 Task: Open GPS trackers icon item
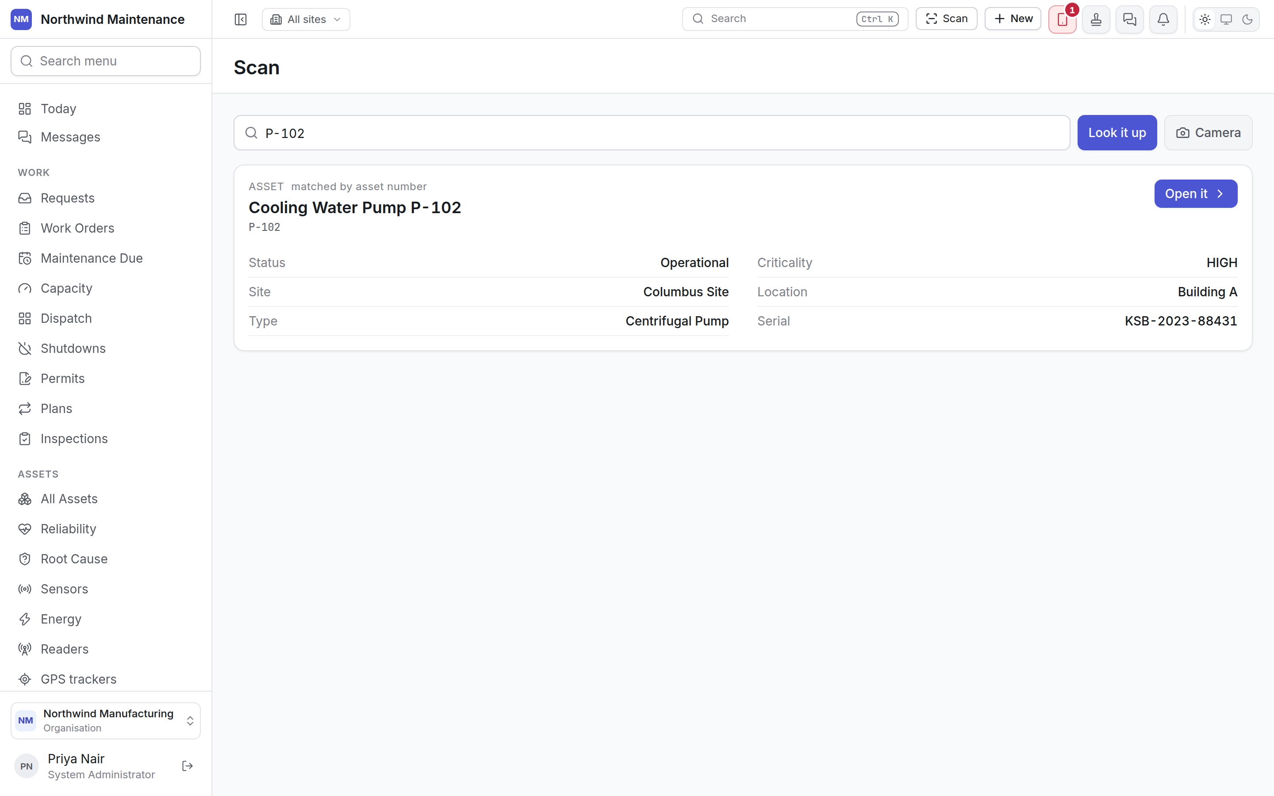pos(106,679)
